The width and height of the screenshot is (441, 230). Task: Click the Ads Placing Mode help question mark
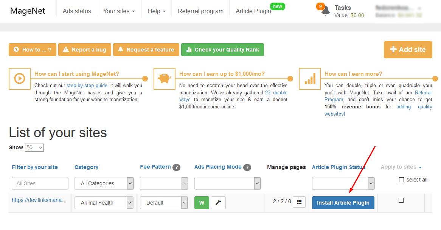point(247,167)
